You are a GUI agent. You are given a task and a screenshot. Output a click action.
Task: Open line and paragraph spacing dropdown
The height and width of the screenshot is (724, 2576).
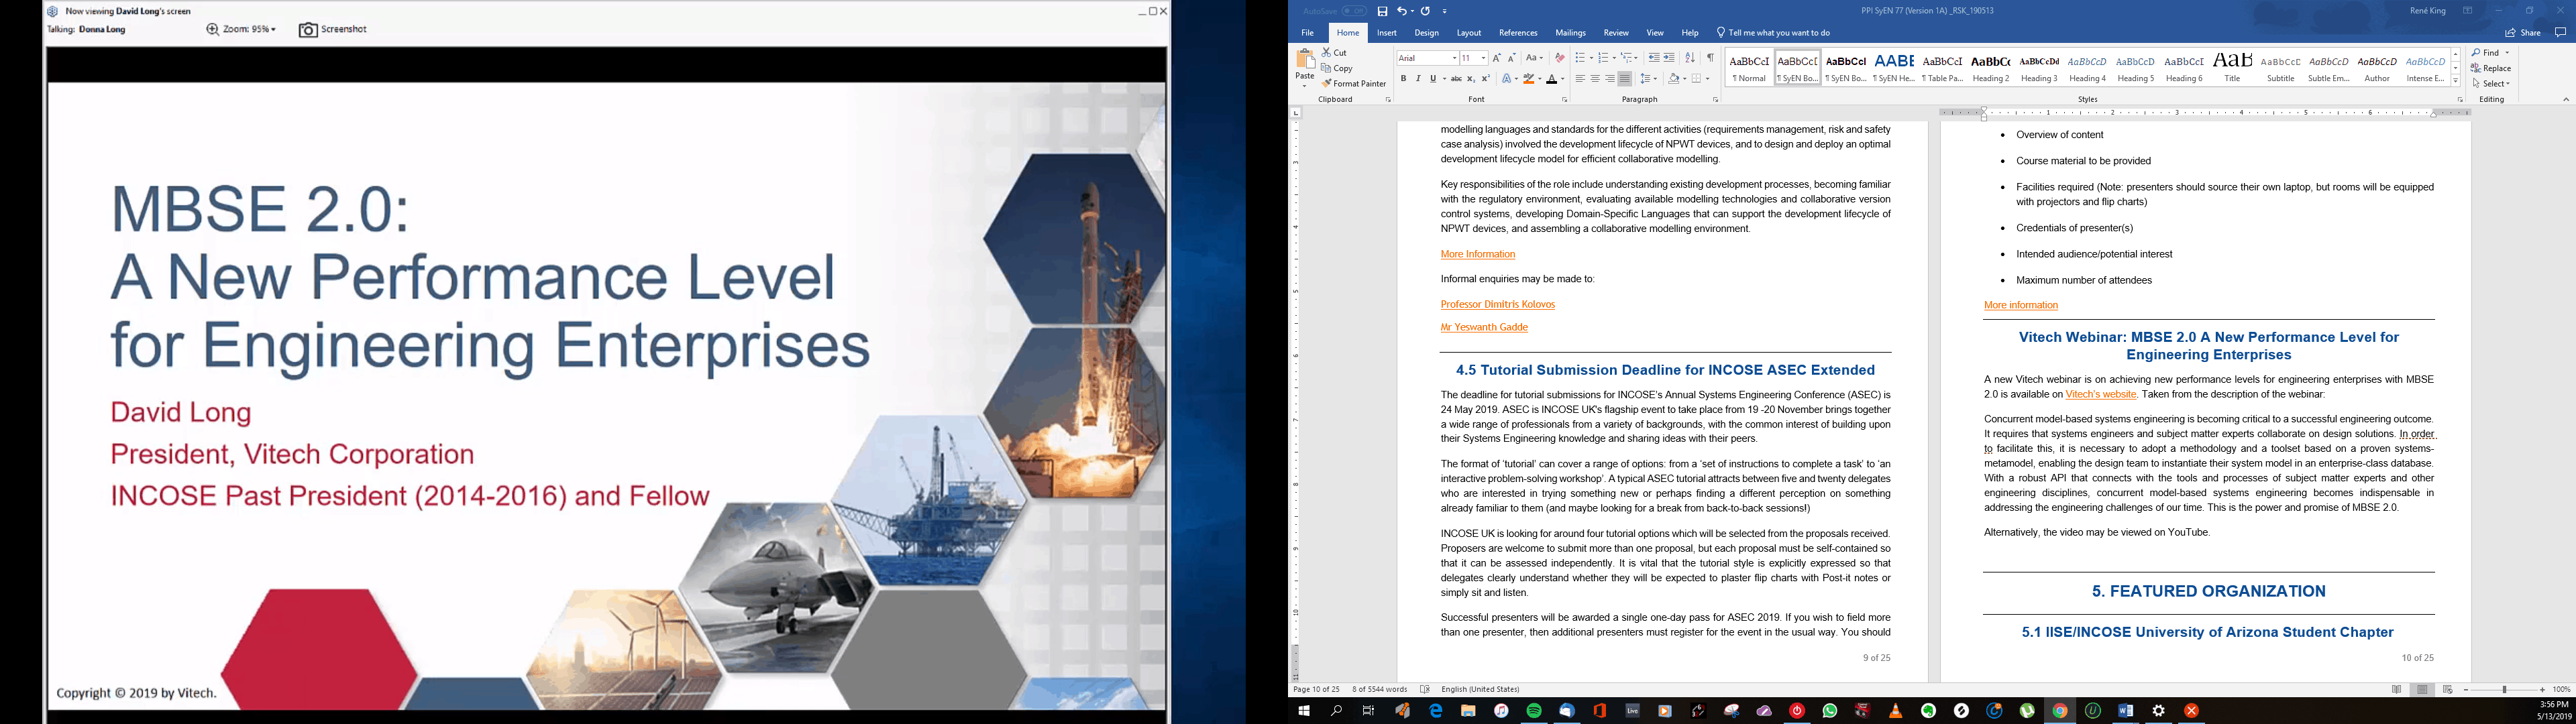1649,79
